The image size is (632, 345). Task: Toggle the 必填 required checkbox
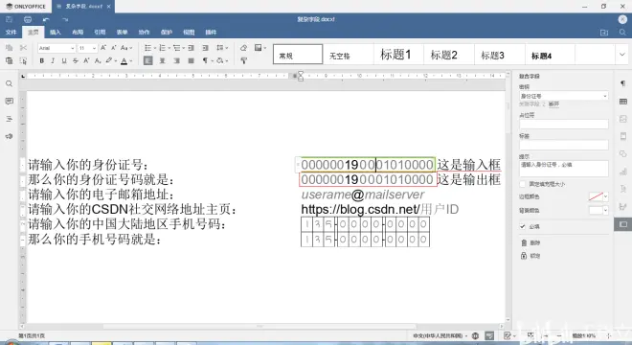[523, 226]
